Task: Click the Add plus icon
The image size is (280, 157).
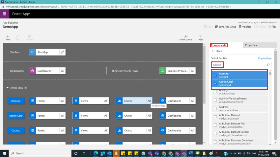Action: click(8, 36)
